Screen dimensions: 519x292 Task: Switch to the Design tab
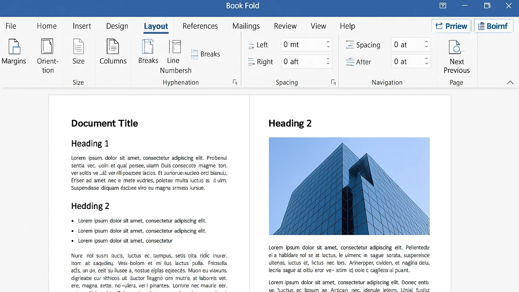(x=117, y=26)
